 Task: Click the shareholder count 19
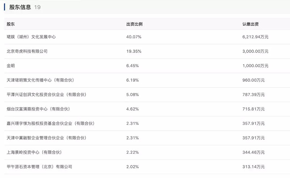pyautogui.click(x=37, y=7)
